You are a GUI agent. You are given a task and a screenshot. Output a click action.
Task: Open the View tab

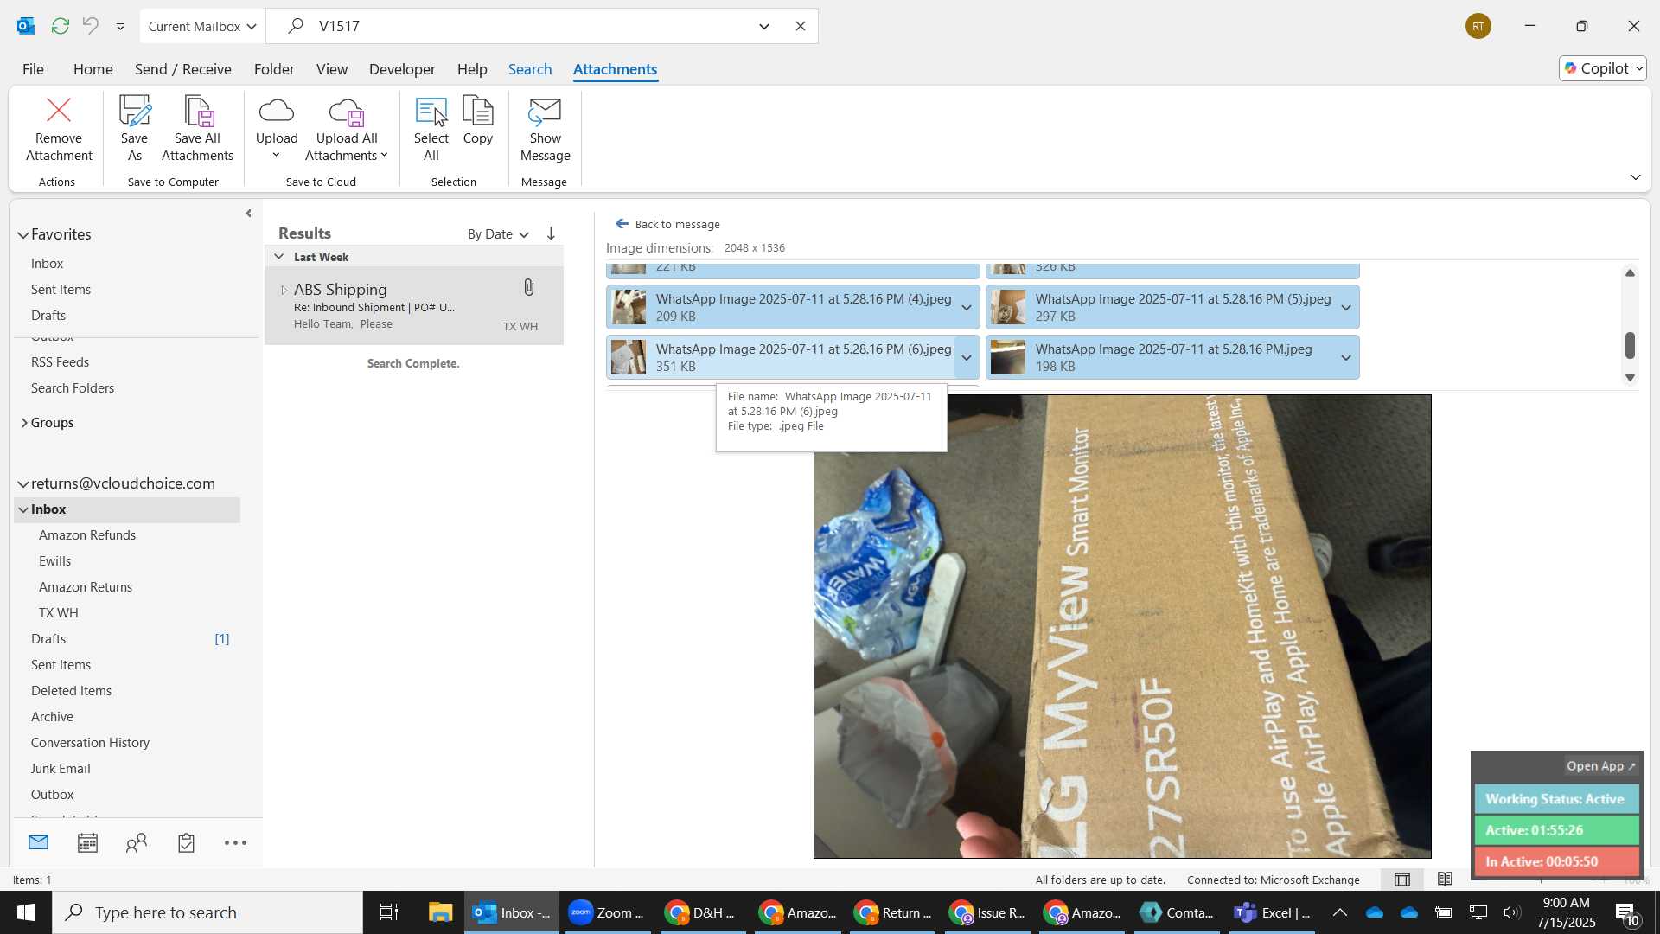tap(332, 69)
